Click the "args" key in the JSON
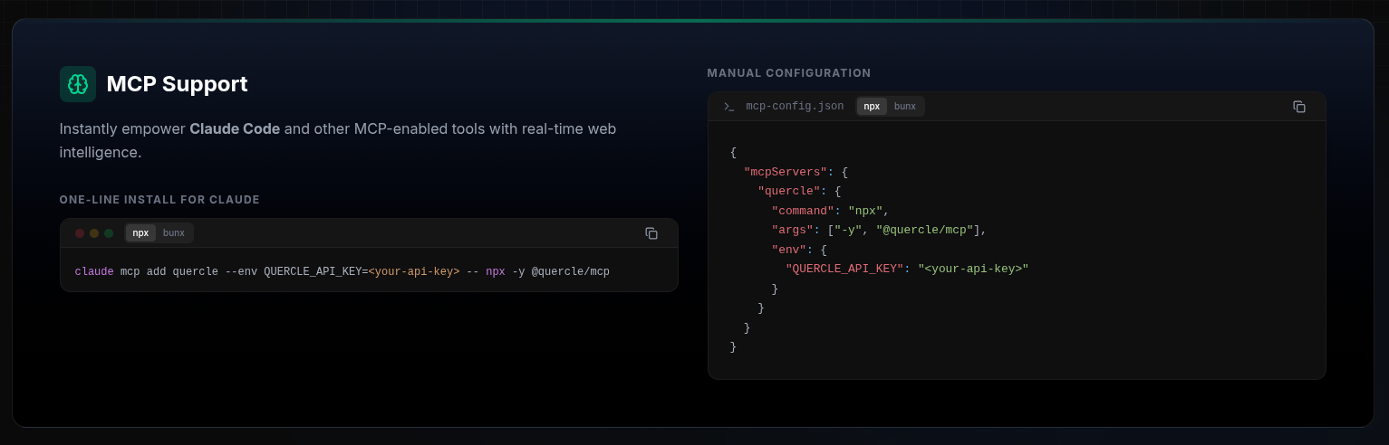The image size is (1389, 445). pyautogui.click(x=792, y=231)
